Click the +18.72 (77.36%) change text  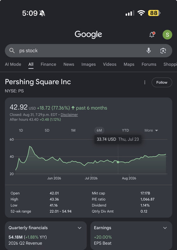pyautogui.click(x=53, y=108)
